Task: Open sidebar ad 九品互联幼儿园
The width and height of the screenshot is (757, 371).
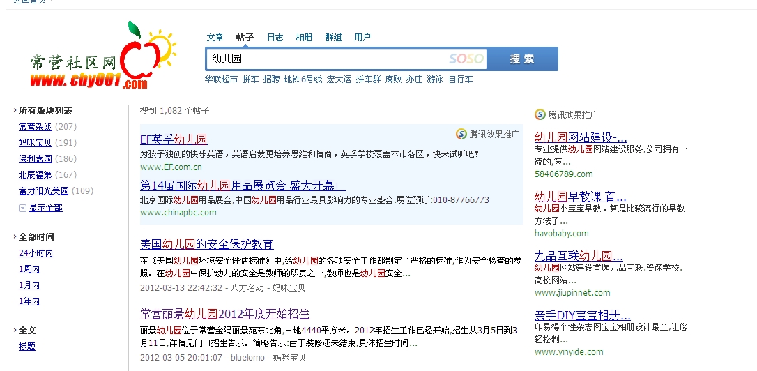Action: pyautogui.click(x=579, y=256)
